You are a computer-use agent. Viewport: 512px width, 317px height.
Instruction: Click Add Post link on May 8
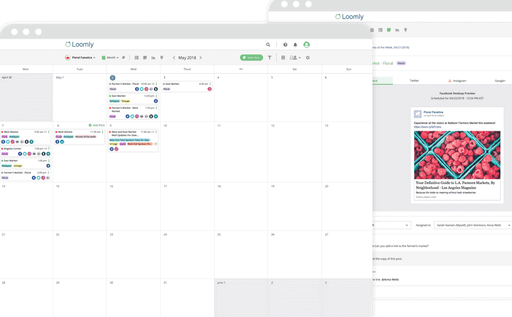[96, 125]
